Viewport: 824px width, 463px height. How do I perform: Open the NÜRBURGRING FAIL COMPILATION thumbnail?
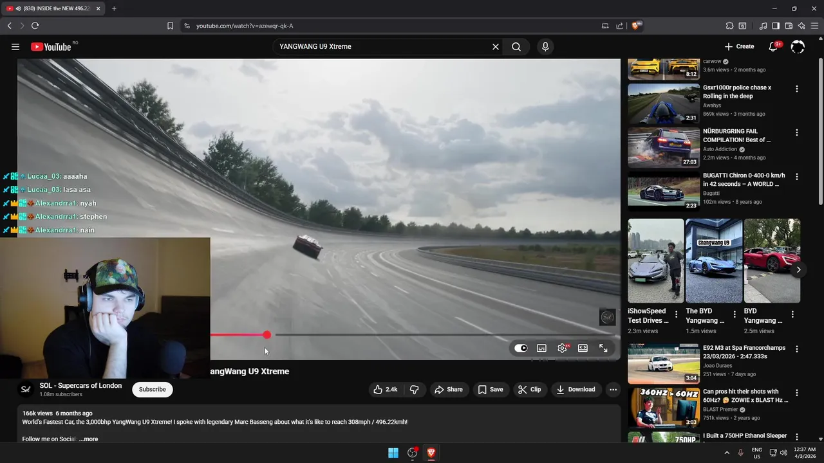[664, 147]
